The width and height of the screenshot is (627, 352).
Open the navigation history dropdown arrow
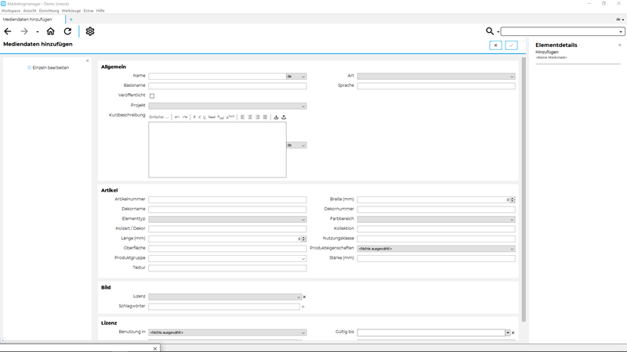(37, 31)
